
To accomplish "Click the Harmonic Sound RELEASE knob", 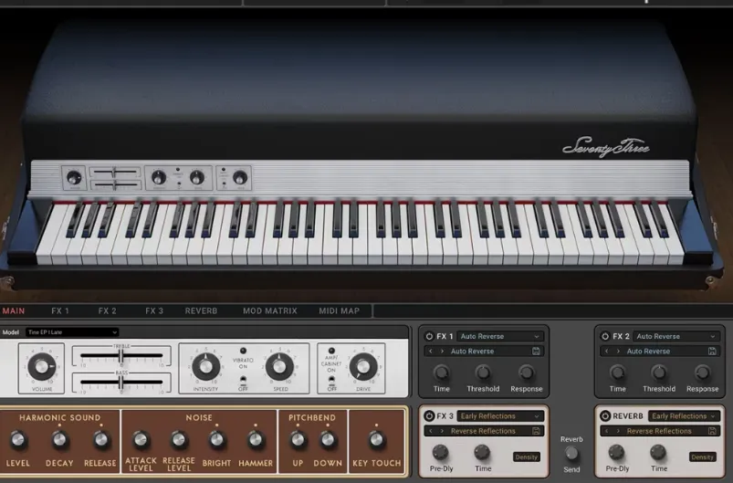I will click(x=100, y=440).
